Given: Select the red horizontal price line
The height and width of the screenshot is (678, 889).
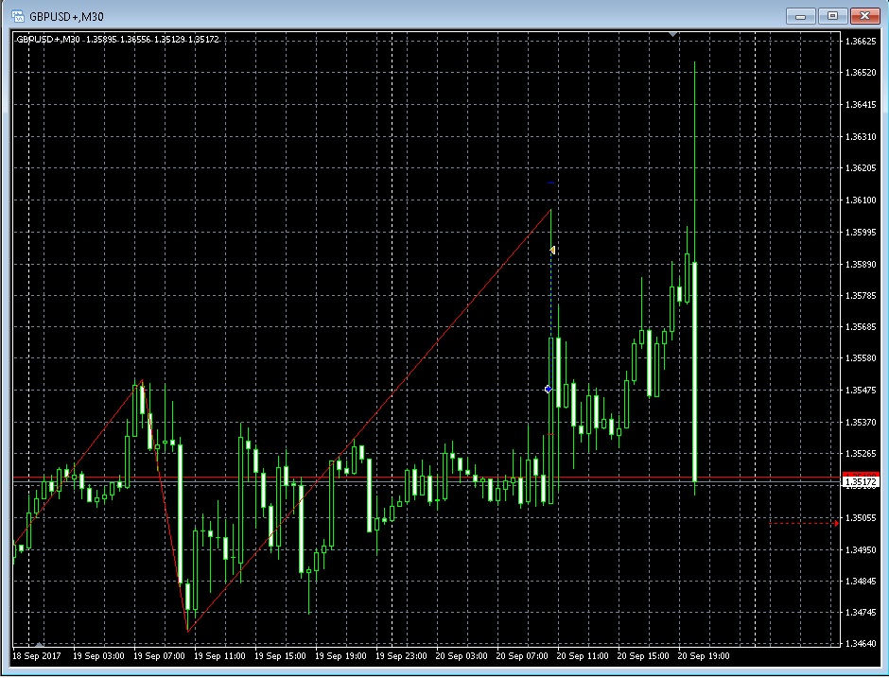Looking at the screenshot, I should [x=426, y=478].
